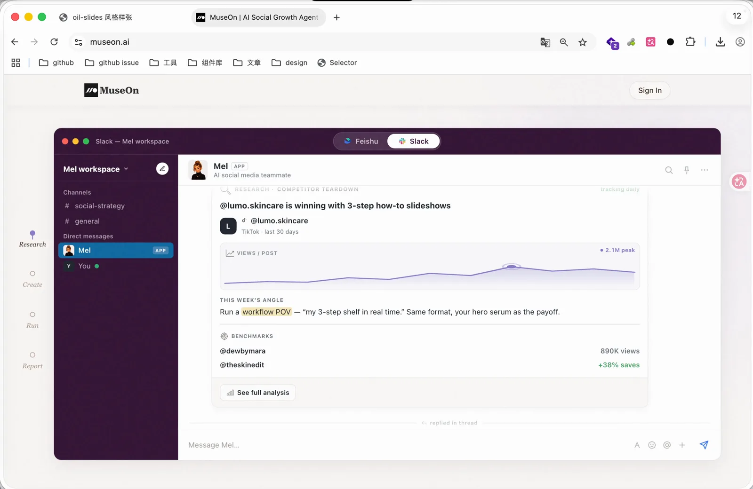Click the Sign In button

coord(650,90)
